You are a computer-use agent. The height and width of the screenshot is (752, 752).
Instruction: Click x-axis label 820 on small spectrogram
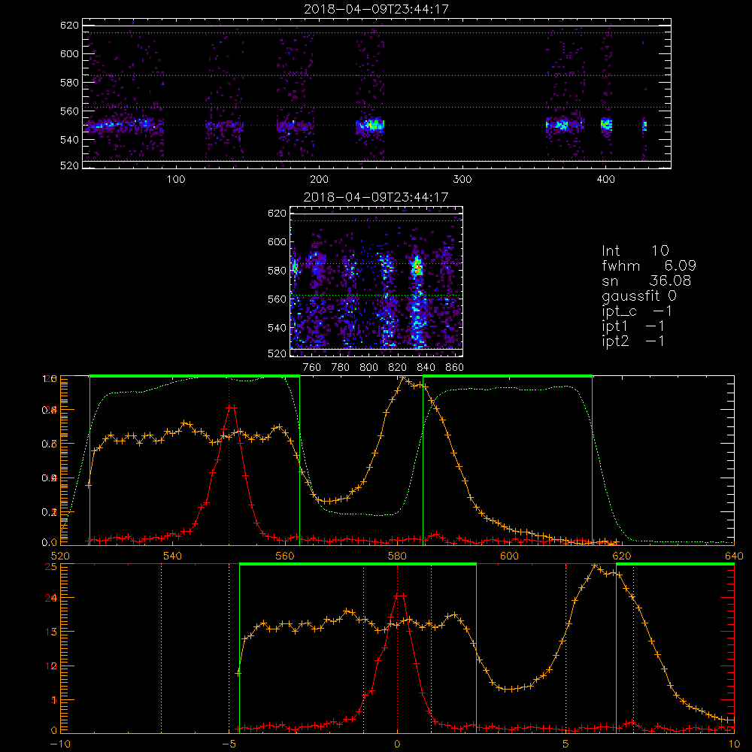[x=398, y=368]
